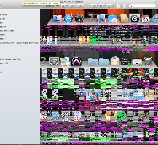This screenshot has height=145, width=158.
Task: Click the Maps icon in the Dock
Action: (x=65, y=61)
